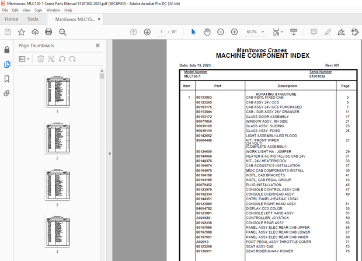Open the File menu

coord(5,10)
